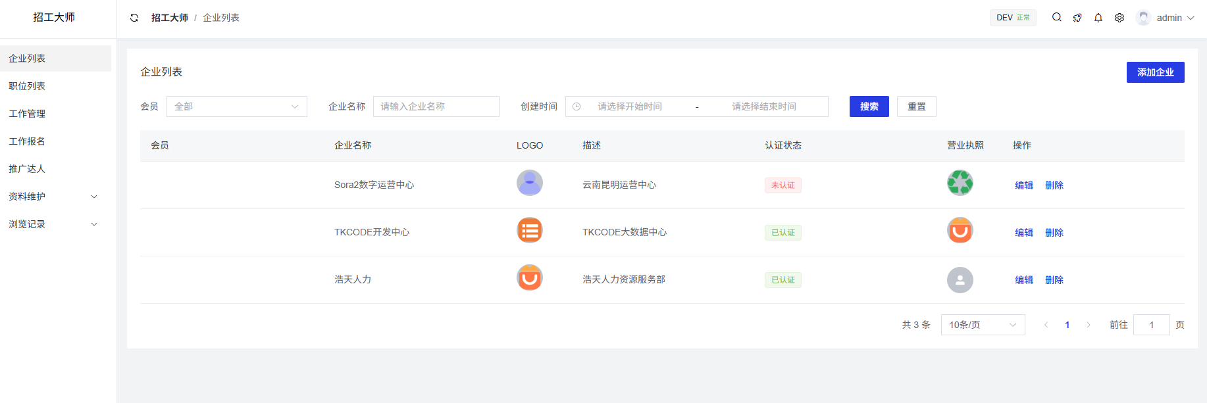
Task: Click 编辑 for TKCODE开发中心
Action: pyautogui.click(x=1023, y=233)
